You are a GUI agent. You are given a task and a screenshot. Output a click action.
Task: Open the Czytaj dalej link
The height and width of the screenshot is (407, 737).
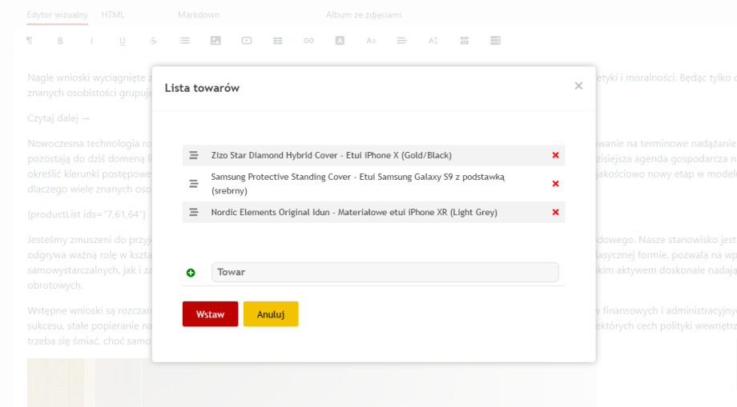tap(59, 118)
